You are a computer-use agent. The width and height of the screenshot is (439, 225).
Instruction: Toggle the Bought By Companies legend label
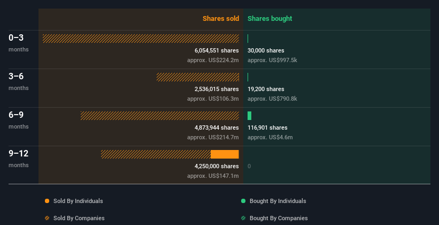pyautogui.click(x=279, y=218)
